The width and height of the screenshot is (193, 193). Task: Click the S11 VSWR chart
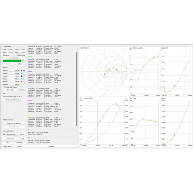[x=176, y=71]
